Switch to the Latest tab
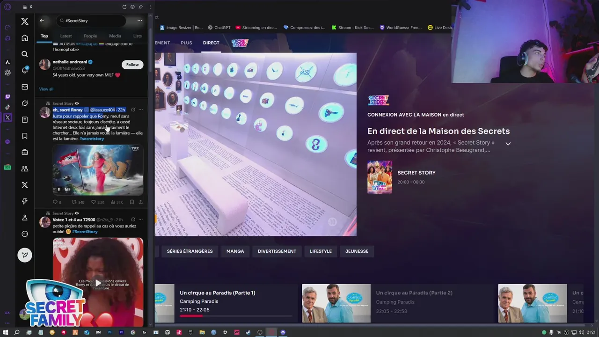599x337 pixels. pos(66,36)
